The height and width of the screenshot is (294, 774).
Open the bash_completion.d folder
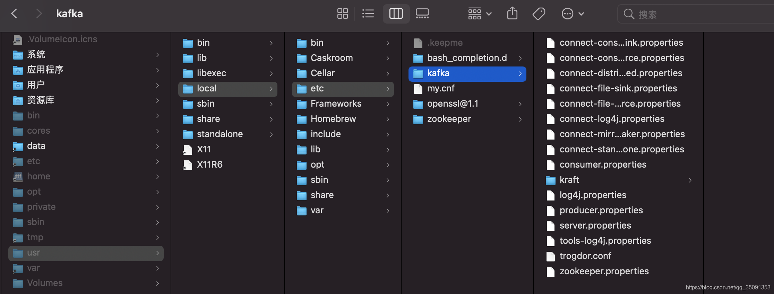point(467,58)
